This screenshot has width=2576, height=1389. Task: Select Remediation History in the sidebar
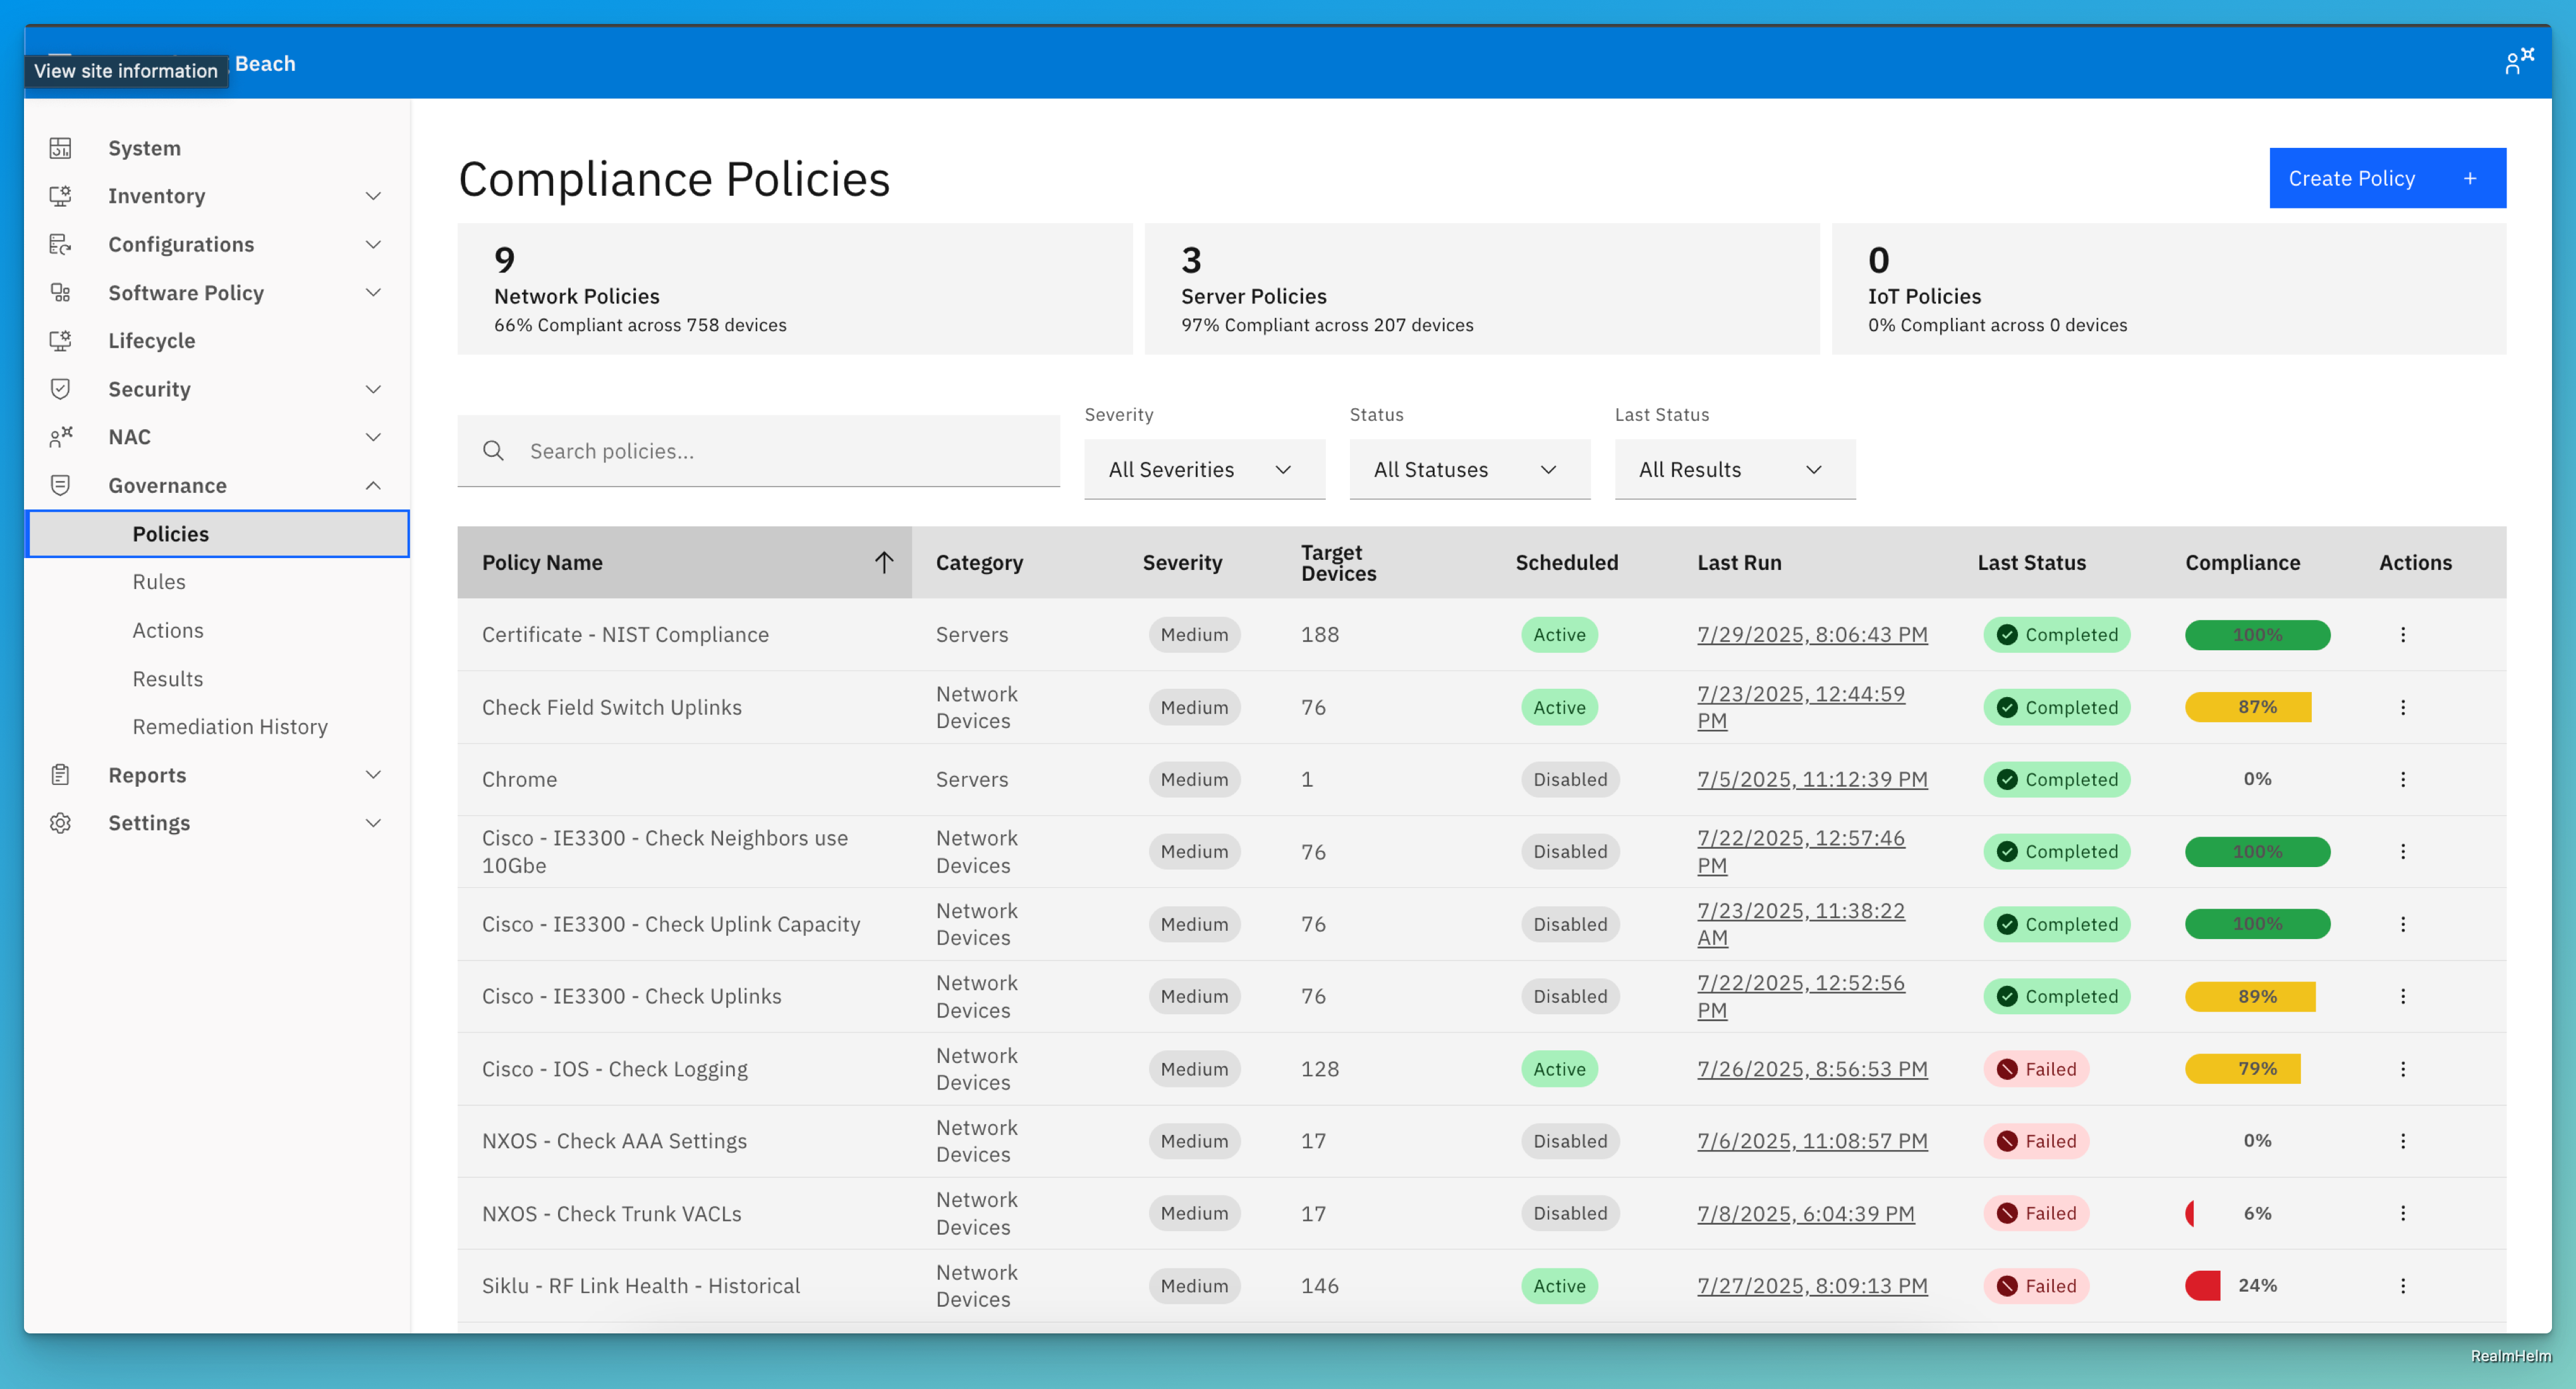[x=230, y=726]
